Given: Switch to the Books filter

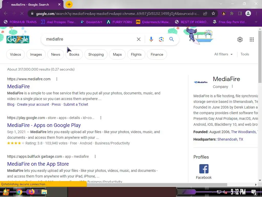Looking at the screenshot, I should (x=74, y=54).
